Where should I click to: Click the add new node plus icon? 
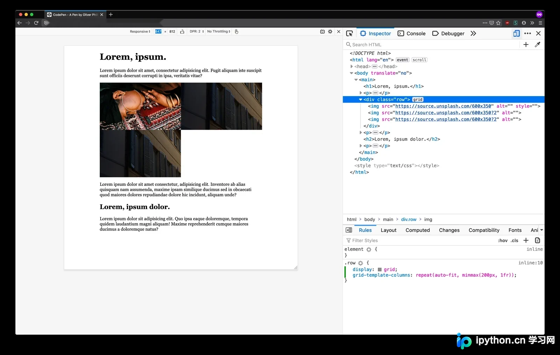click(x=526, y=44)
